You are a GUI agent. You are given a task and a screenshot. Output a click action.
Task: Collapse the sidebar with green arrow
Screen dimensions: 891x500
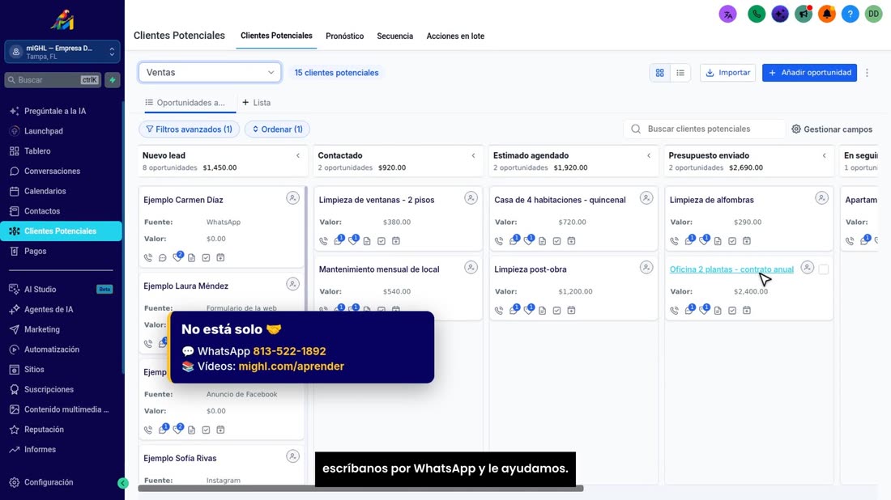[x=123, y=483]
